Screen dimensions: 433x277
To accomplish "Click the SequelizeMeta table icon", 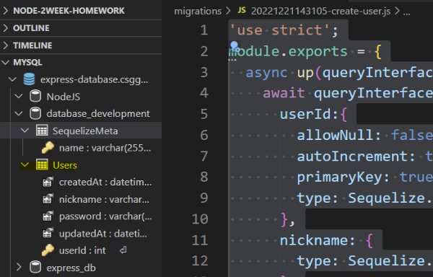I will tap(42, 131).
